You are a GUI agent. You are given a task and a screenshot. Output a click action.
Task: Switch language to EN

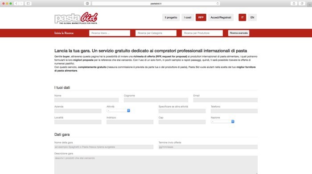(252, 17)
